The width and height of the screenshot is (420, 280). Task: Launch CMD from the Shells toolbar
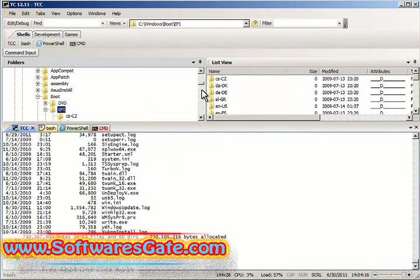[x=78, y=43]
